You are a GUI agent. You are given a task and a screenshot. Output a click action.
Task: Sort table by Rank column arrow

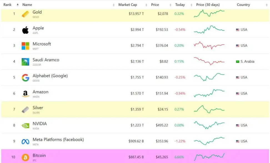coord(17,5)
